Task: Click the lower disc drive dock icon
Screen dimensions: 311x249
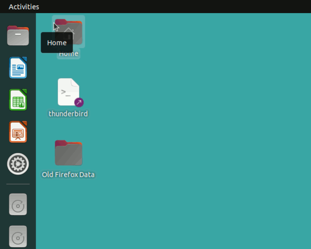Action: point(18,236)
